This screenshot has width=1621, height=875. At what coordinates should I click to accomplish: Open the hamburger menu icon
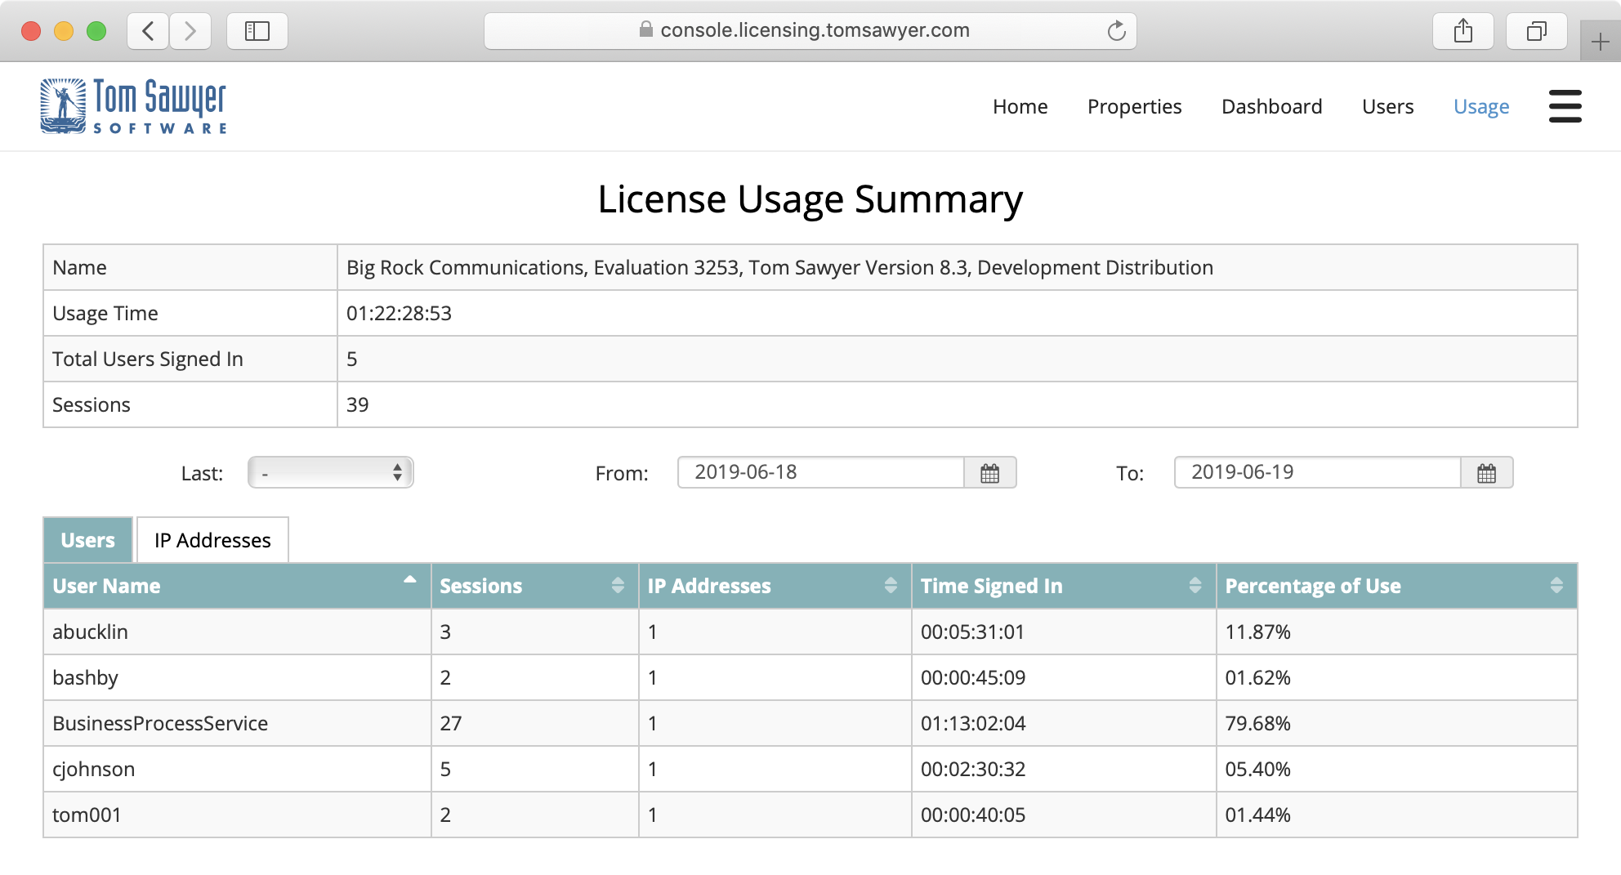pyautogui.click(x=1565, y=106)
